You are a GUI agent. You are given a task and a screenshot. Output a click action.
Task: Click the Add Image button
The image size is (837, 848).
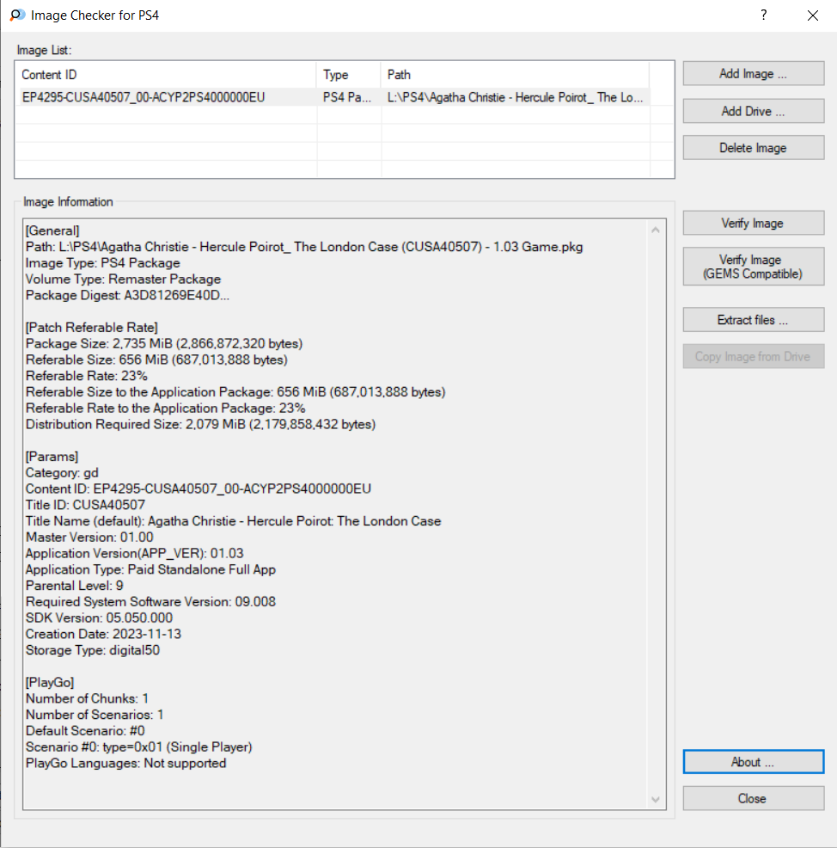[x=754, y=74]
